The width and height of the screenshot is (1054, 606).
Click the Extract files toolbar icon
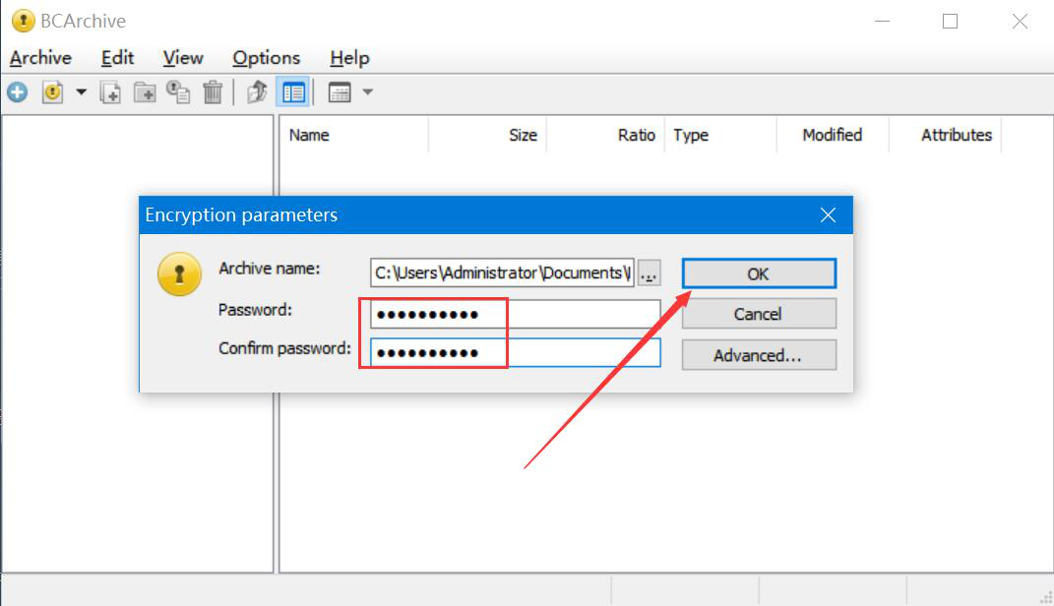pos(257,92)
